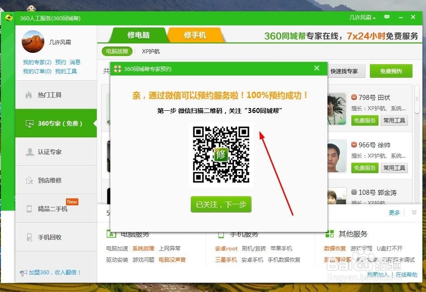Click red status icon for 966号 徐帅

[354, 145]
